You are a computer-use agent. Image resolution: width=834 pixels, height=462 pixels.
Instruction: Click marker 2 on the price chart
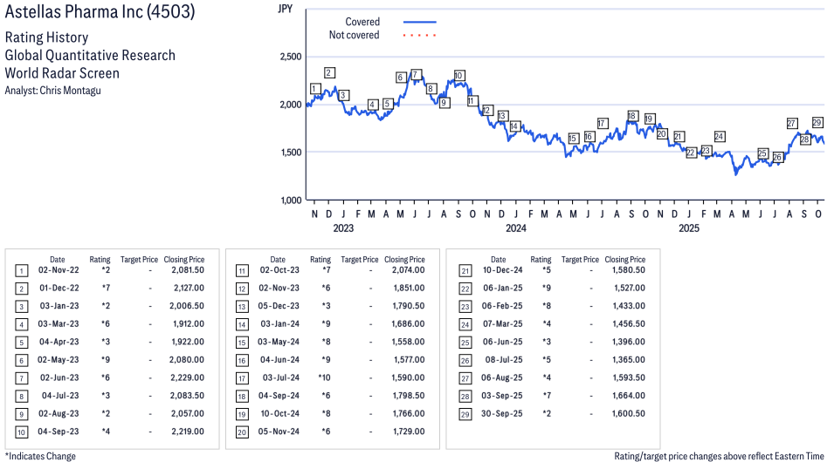[329, 72]
